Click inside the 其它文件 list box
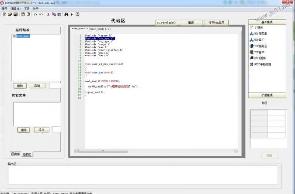Viewport: 295px width, 194px height. click(37, 114)
